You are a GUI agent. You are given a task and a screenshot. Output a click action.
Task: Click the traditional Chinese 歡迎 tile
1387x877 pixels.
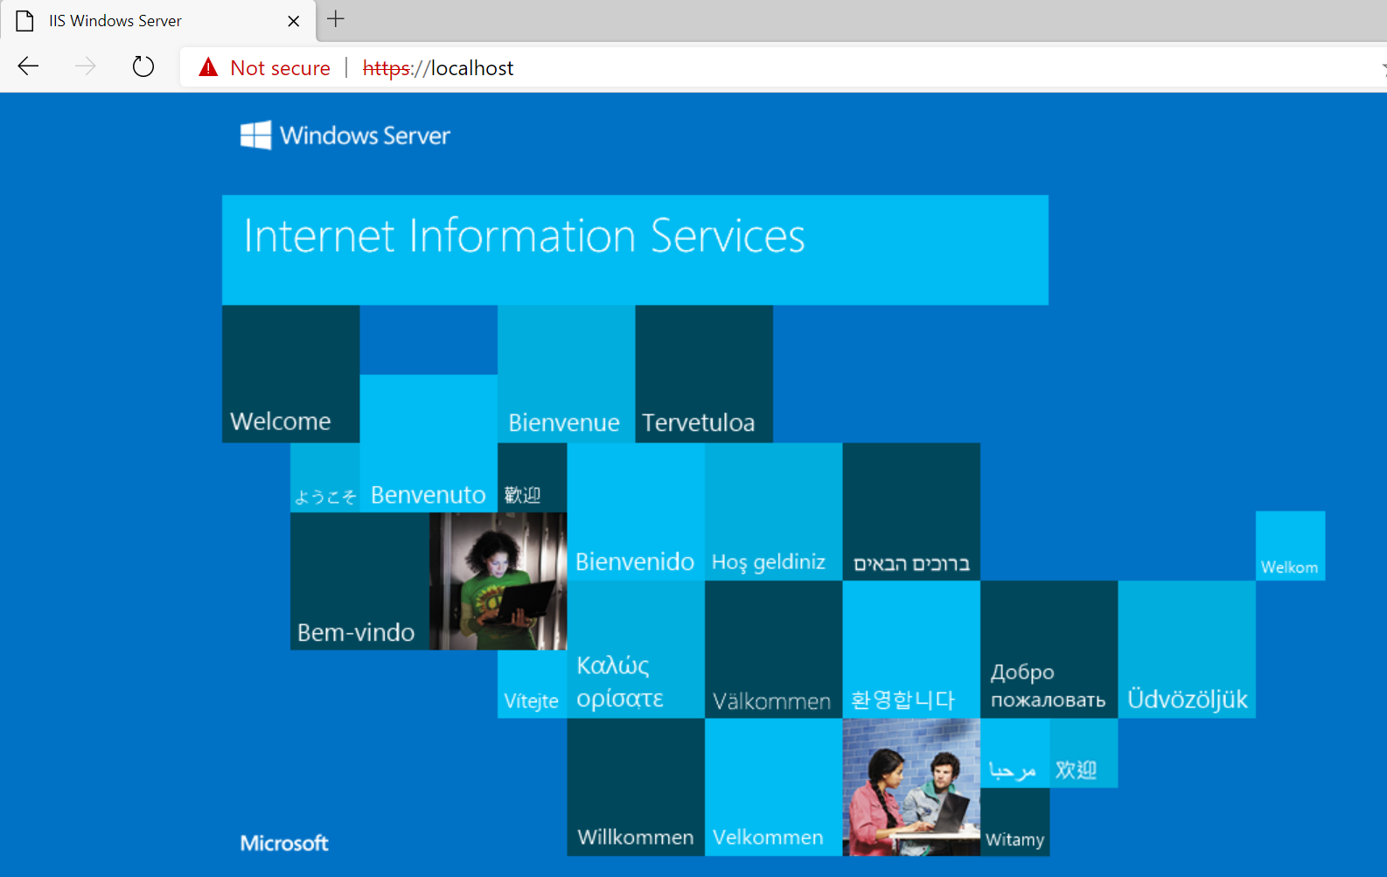(532, 477)
